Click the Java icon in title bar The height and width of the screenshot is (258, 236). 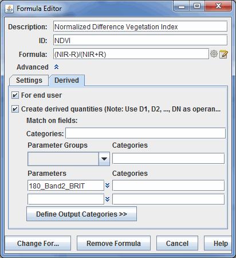pos(9,9)
